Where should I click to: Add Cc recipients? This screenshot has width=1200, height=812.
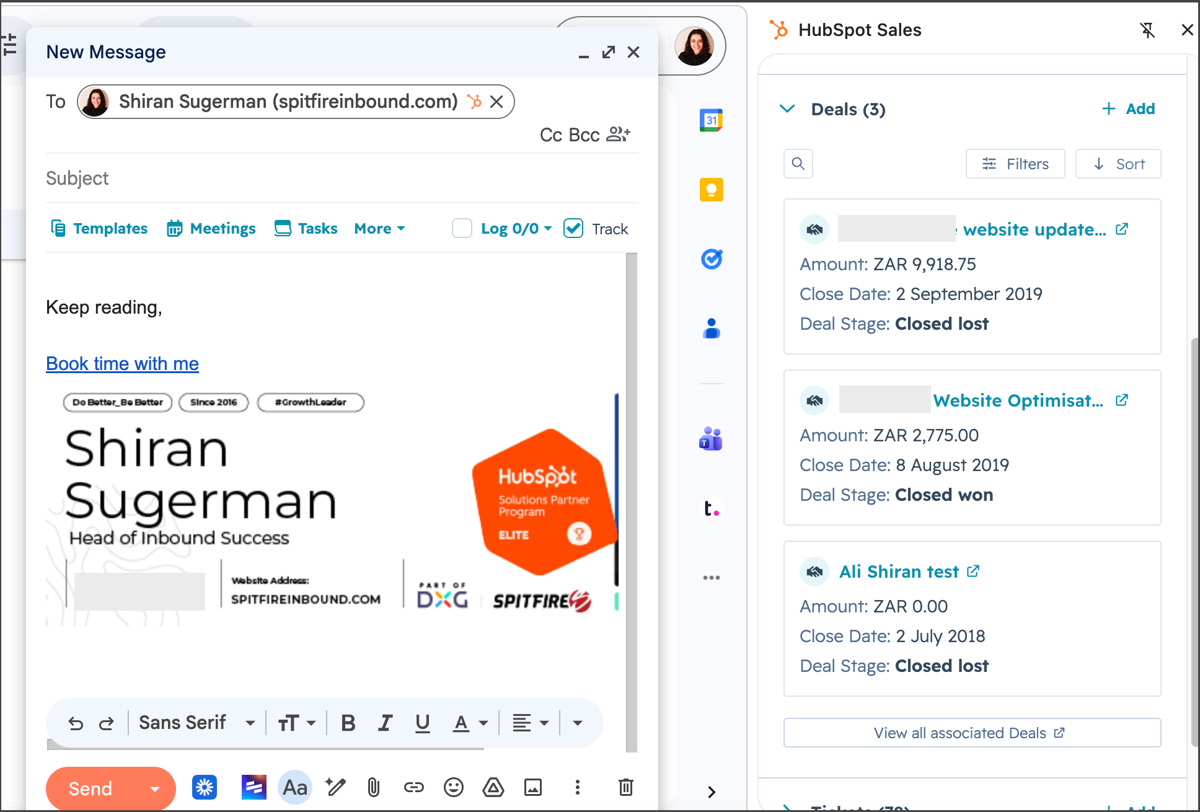point(550,135)
